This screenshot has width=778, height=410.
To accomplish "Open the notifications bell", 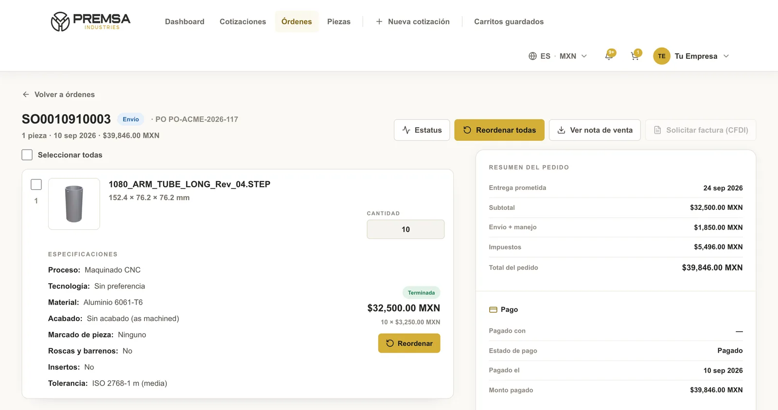I will [x=609, y=56].
